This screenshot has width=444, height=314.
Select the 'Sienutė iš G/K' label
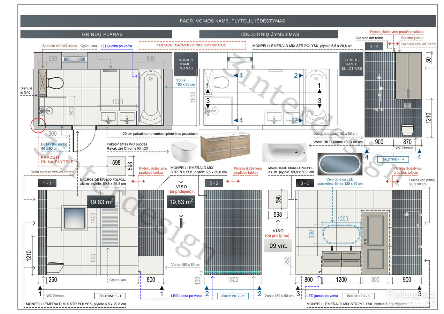point(26,91)
